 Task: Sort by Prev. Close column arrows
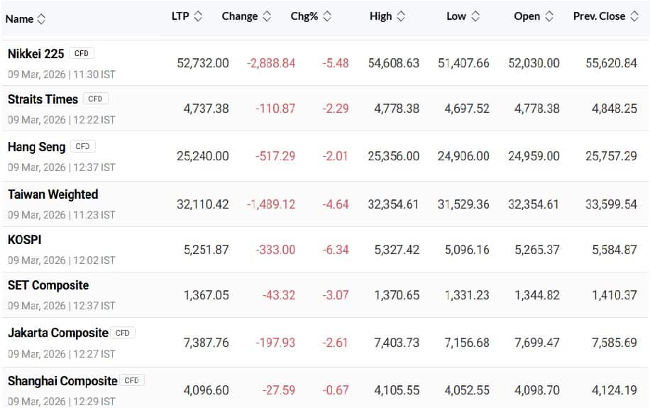(x=634, y=16)
